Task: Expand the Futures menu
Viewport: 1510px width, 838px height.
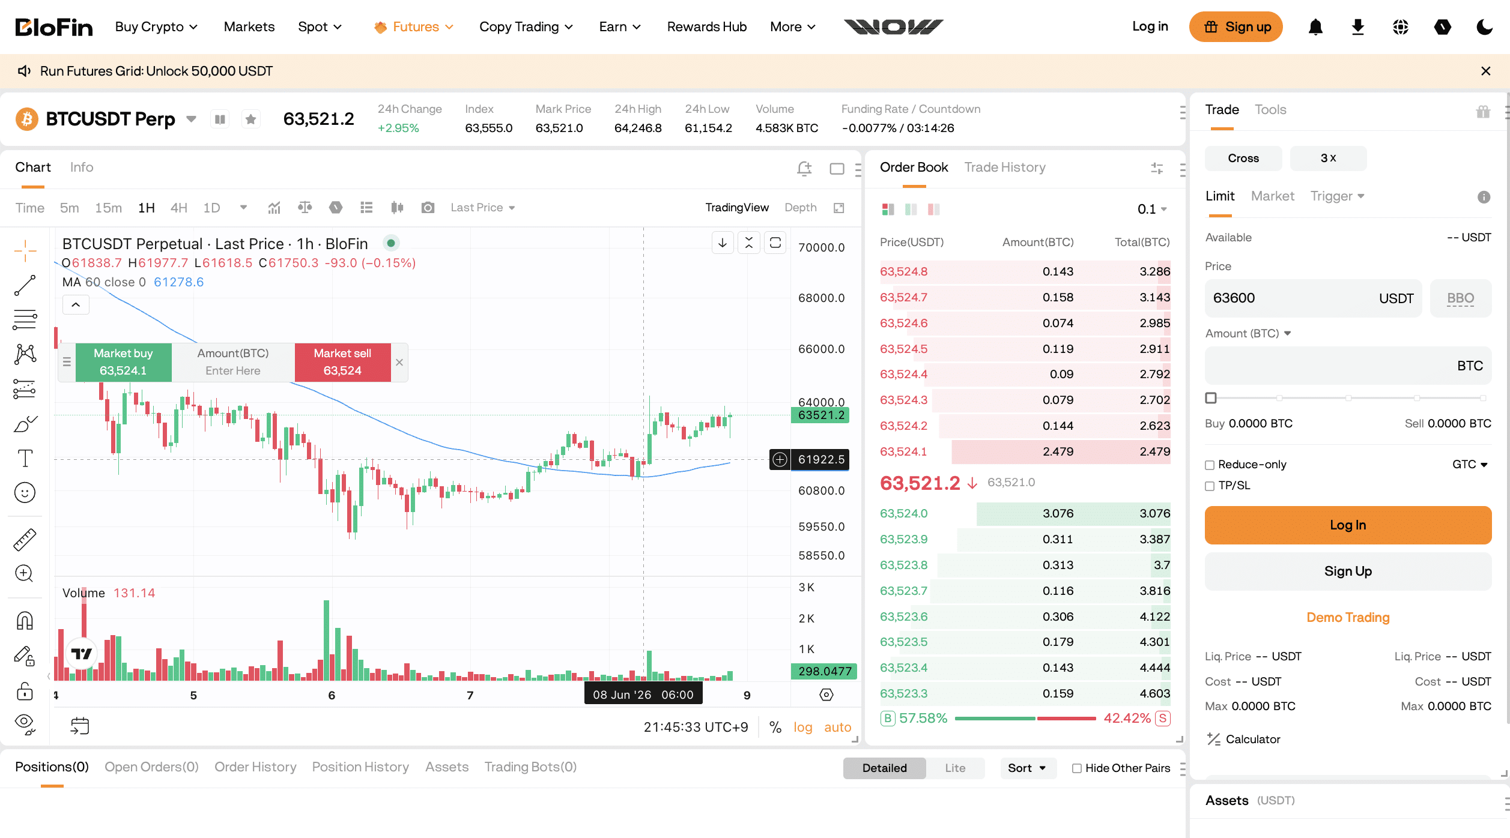Action: [x=413, y=27]
